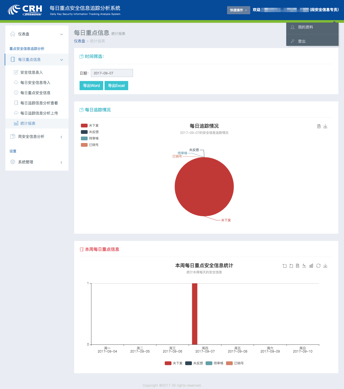Screen dimensions: 344x389
Task: Expand the 周安全信息分析 sidebar section
Action: pos(37,137)
